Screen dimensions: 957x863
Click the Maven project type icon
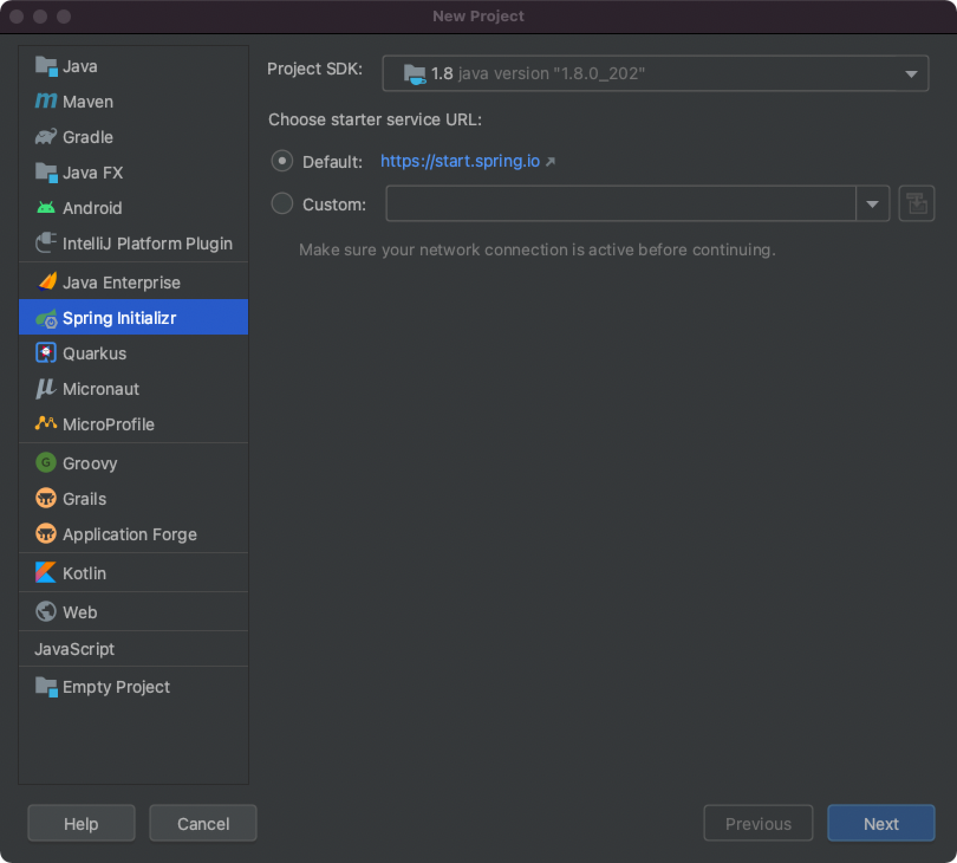point(45,102)
